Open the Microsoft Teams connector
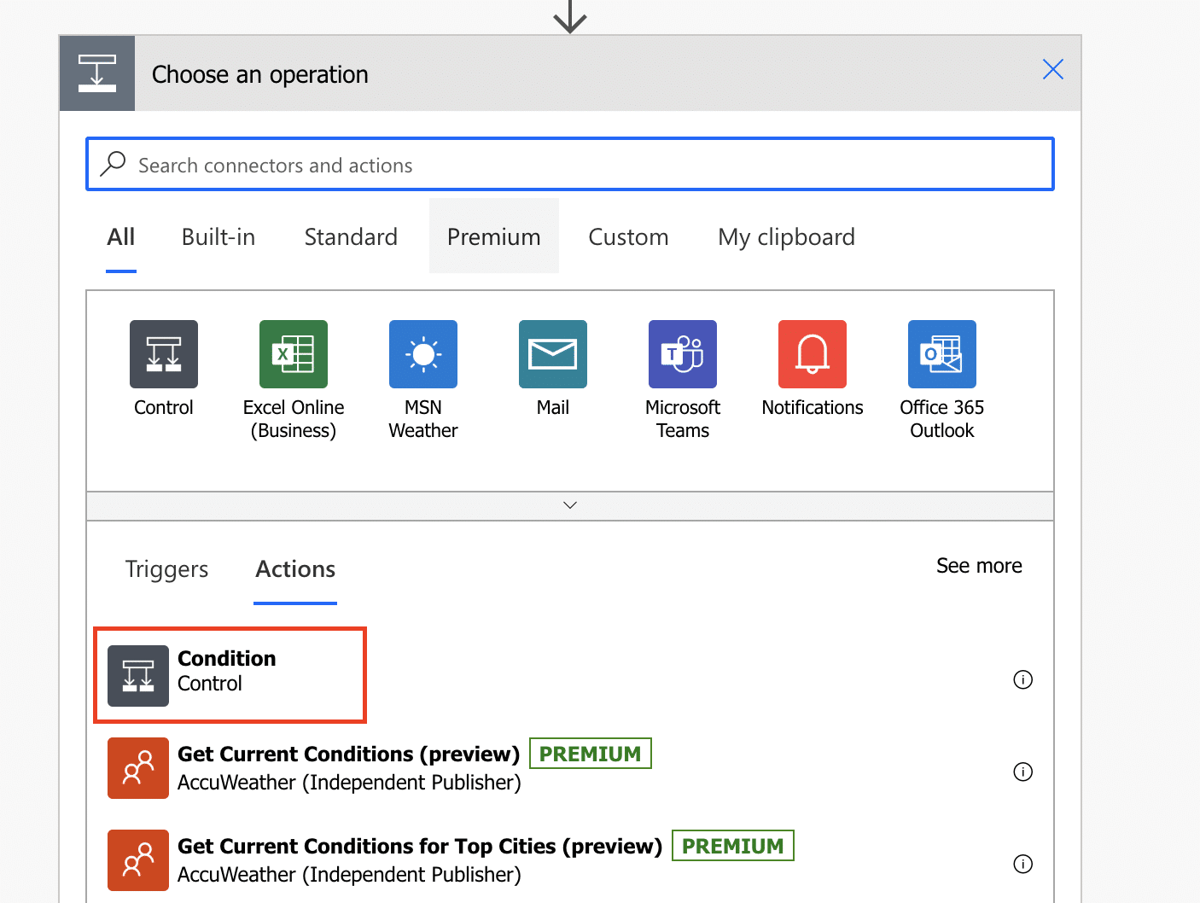Image resolution: width=1200 pixels, height=903 pixels. (683, 354)
